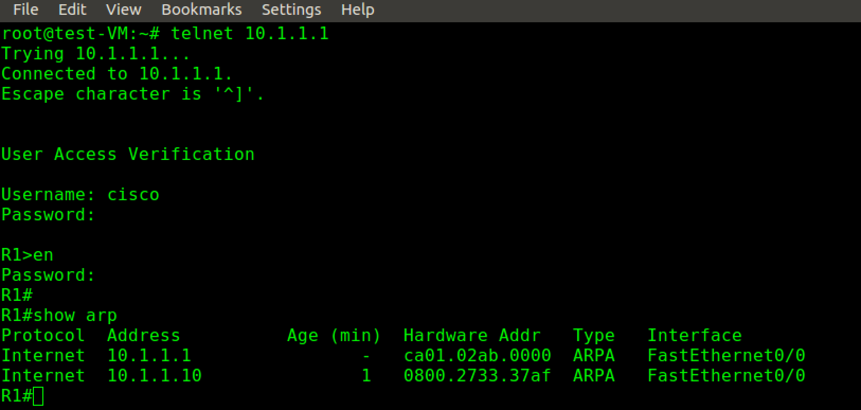This screenshot has height=410, width=861.
Task: Click ARPA type in the 0800.2733.37af row
Action: [x=594, y=376]
